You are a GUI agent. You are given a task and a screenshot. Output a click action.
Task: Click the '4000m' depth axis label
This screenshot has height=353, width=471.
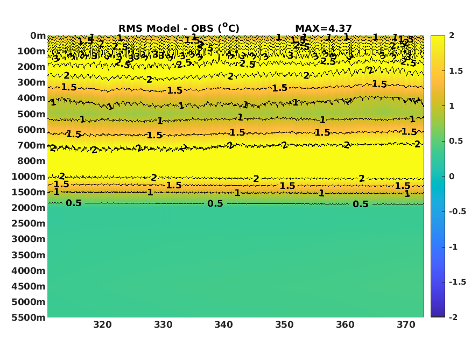pyautogui.click(x=29, y=271)
